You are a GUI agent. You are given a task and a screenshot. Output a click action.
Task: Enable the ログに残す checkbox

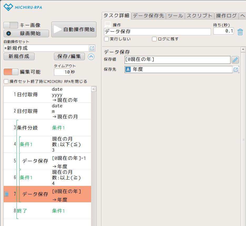[x=154, y=39]
